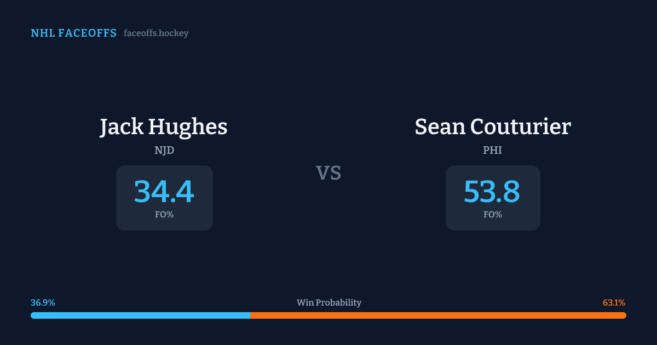Viewport: 657px width, 345px height.
Task: Click the rounded left tip of the probability bar
Action: [33, 315]
